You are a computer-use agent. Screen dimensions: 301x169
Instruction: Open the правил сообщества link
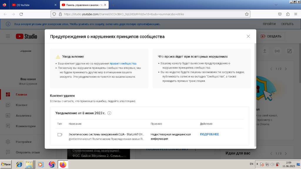pos(123,63)
